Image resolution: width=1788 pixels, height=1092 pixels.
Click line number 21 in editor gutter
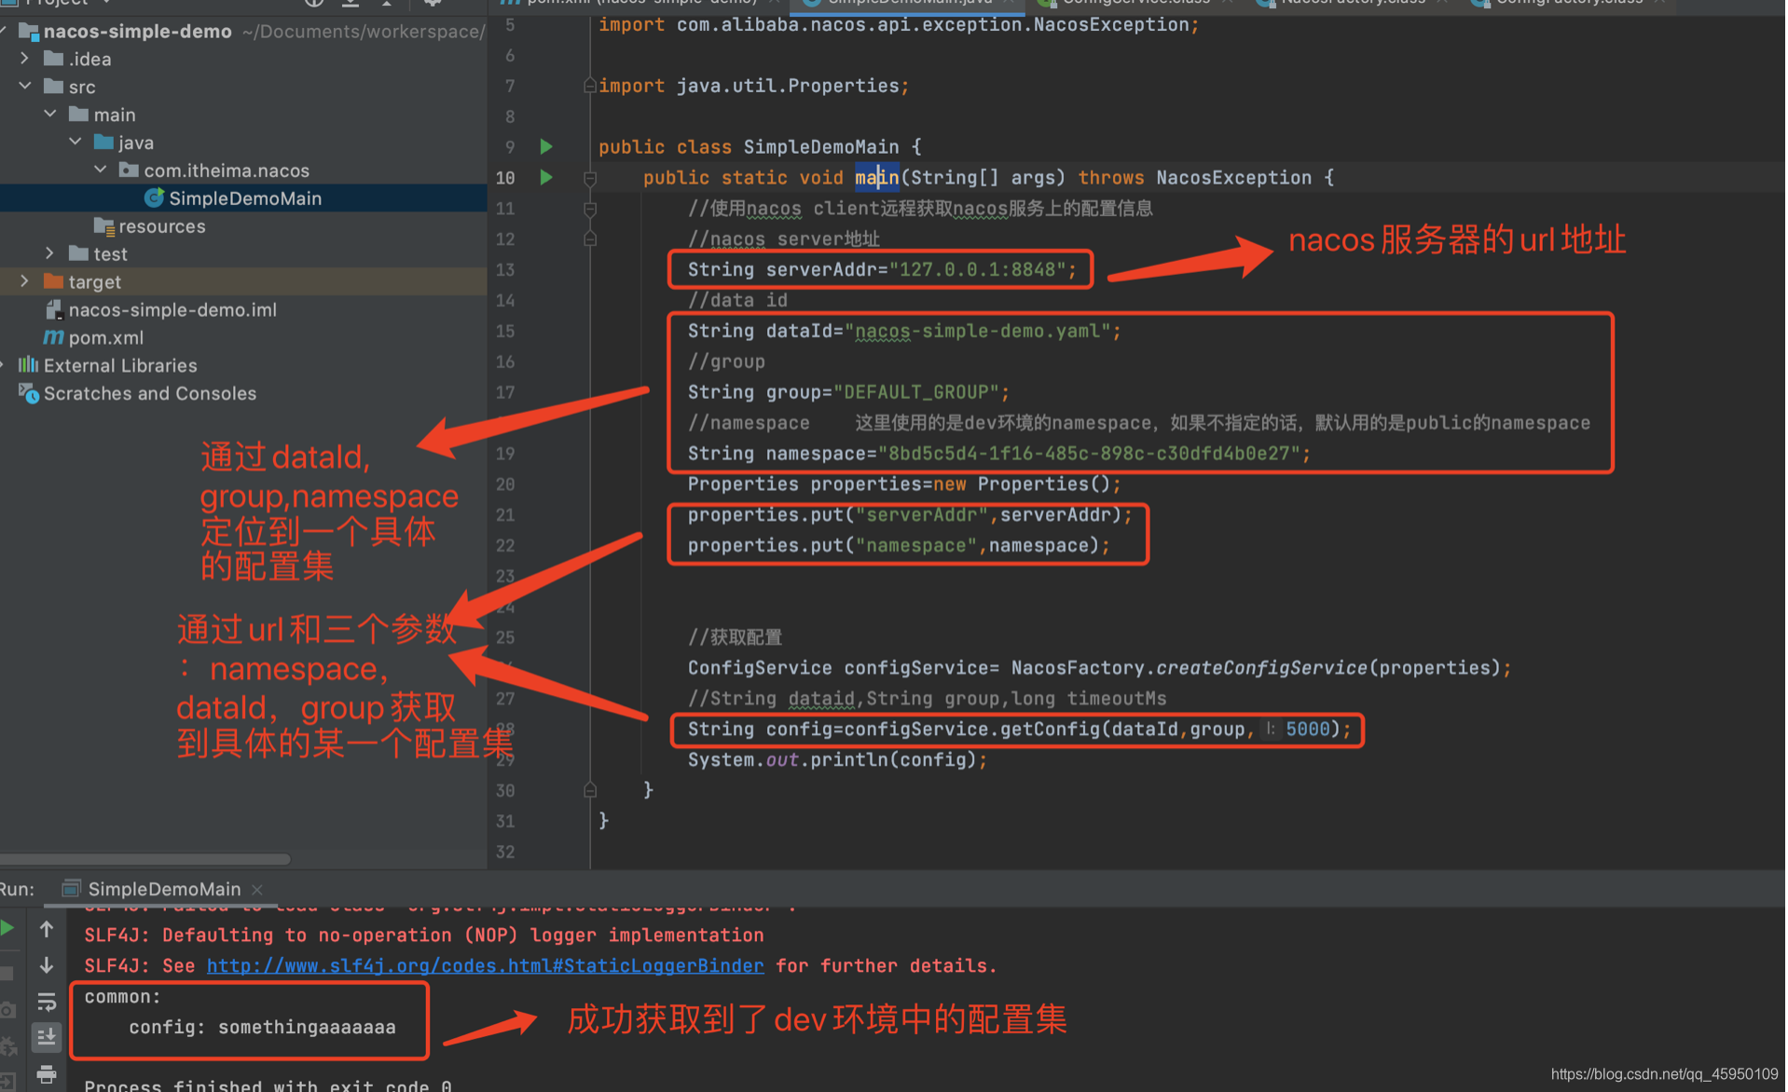(x=505, y=514)
